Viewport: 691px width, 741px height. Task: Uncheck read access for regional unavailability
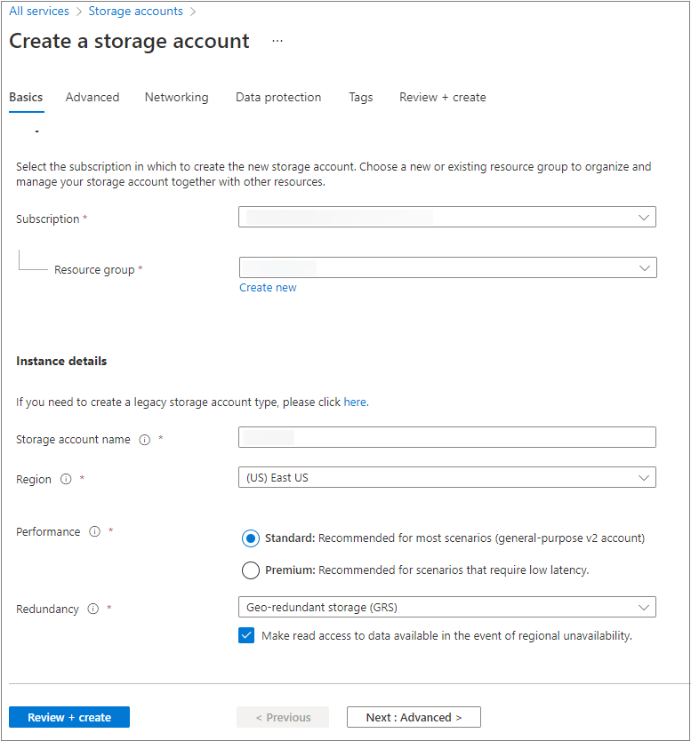tap(245, 634)
